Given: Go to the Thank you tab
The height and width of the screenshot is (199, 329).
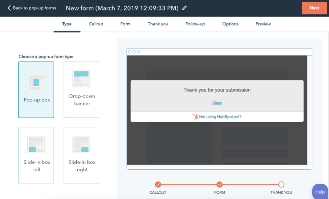Looking at the screenshot, I should tap(158, 24).
